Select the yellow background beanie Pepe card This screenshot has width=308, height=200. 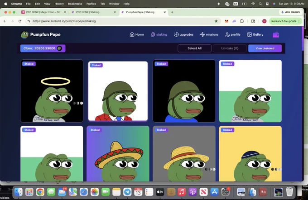250,153
